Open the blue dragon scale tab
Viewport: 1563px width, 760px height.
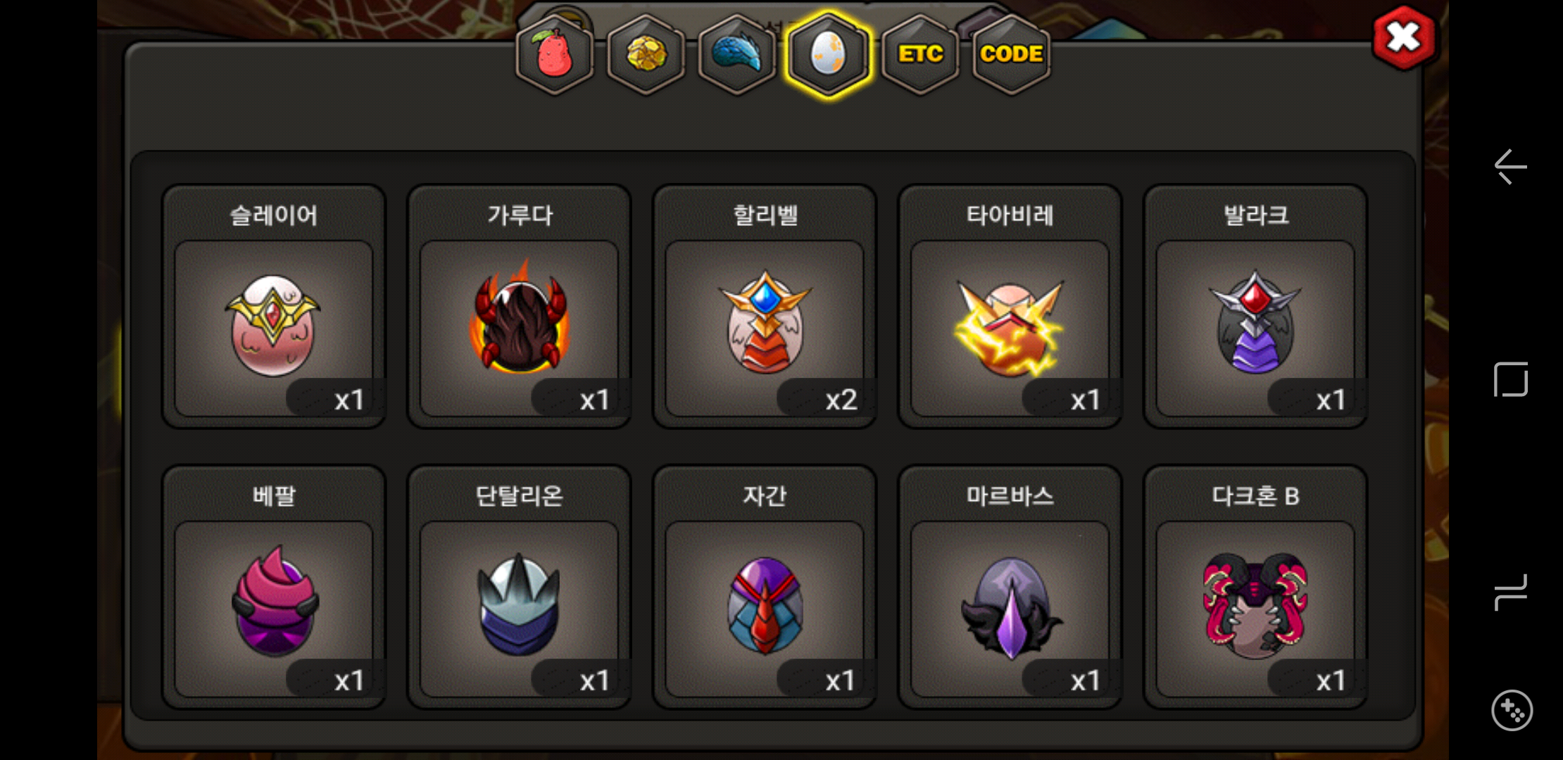737,54
